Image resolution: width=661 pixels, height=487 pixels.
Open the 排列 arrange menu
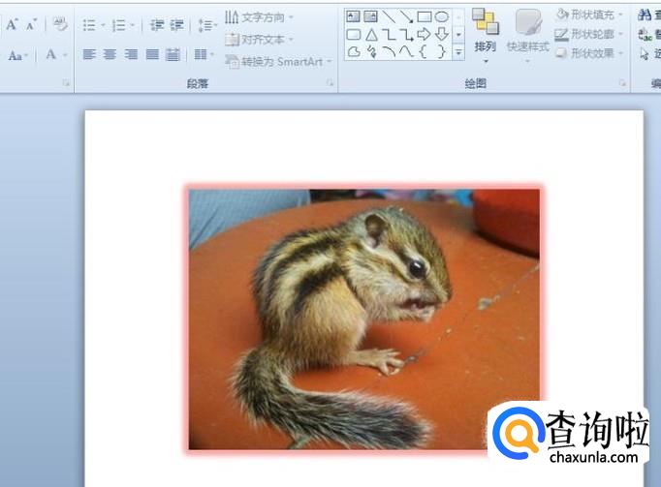(x=485, y=37)
